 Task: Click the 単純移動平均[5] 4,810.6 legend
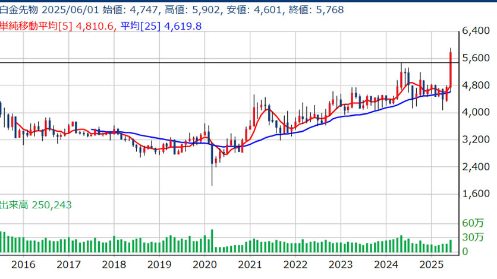[x=56, y=26]
